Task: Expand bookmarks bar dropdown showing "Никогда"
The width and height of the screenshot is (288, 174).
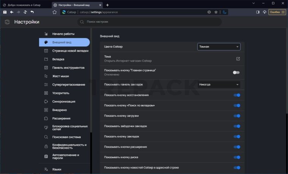Action: [x=219, y=85]
